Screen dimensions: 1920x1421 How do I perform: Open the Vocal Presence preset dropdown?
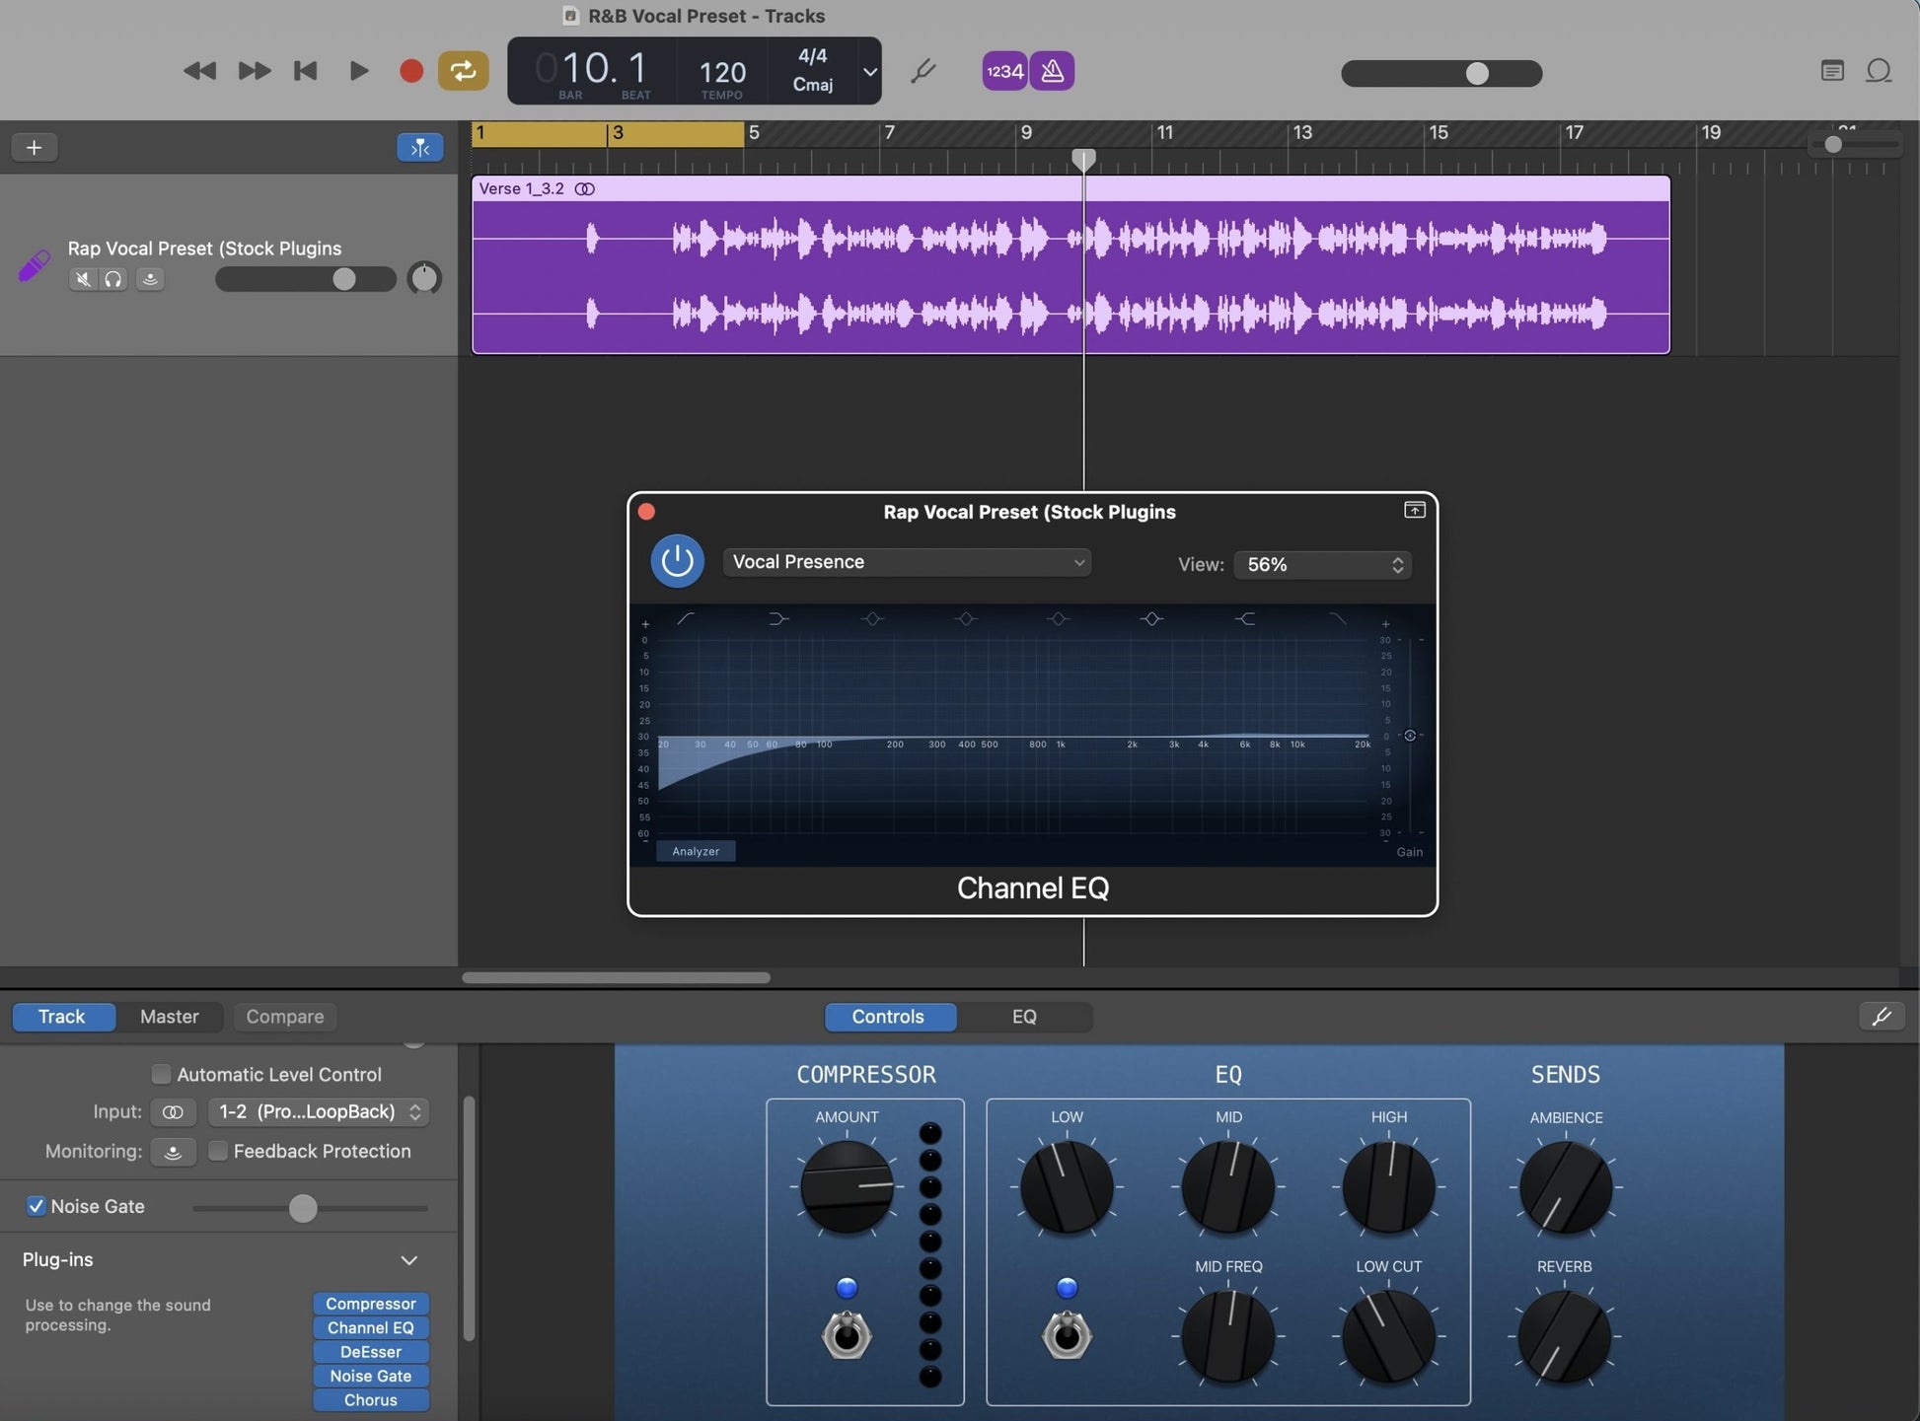point(906,562)
